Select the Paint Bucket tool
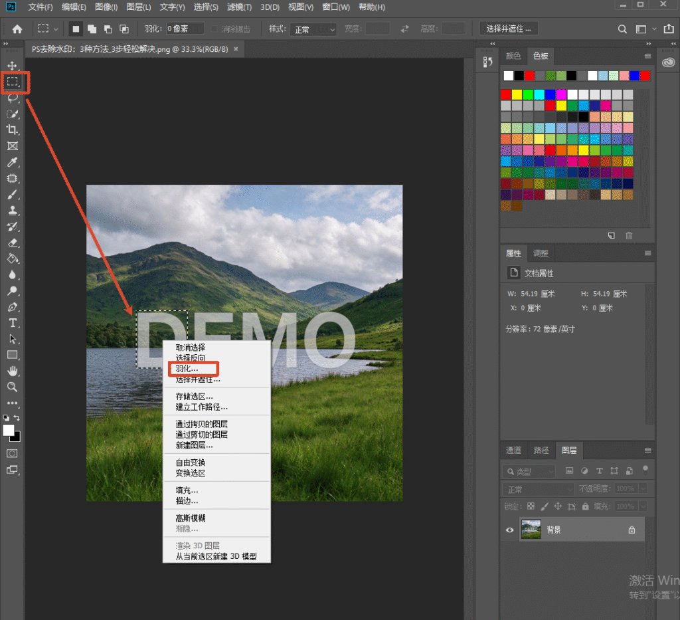The image size is (680, 620). [x=12, y=258]
